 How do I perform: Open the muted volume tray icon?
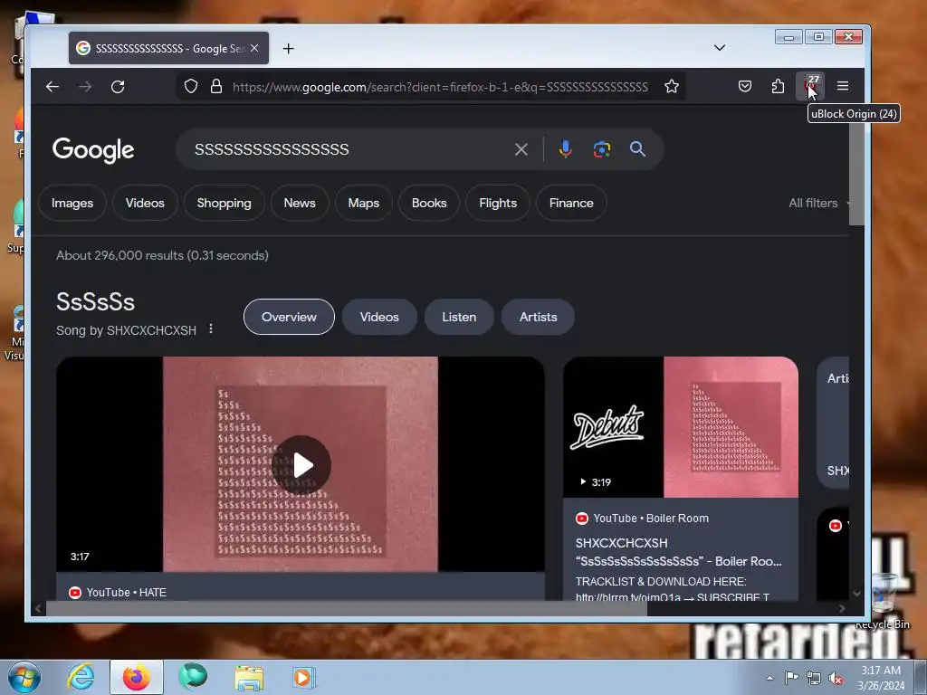(x=836, y=678)
